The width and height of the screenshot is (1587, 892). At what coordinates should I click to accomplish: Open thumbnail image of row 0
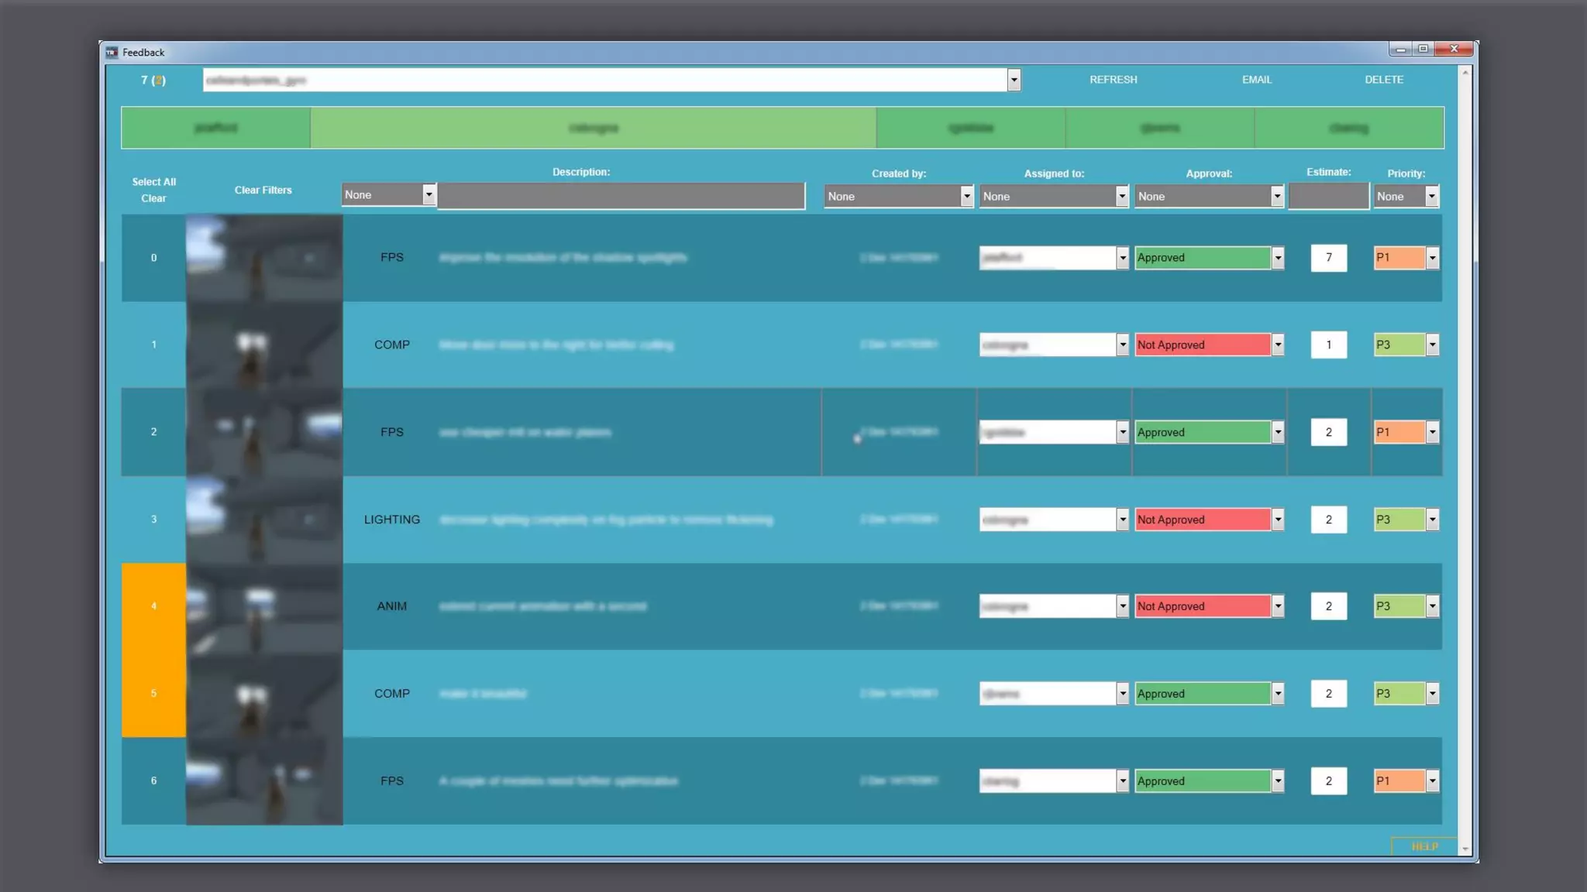pyautogui.click(x=263, y=258)
